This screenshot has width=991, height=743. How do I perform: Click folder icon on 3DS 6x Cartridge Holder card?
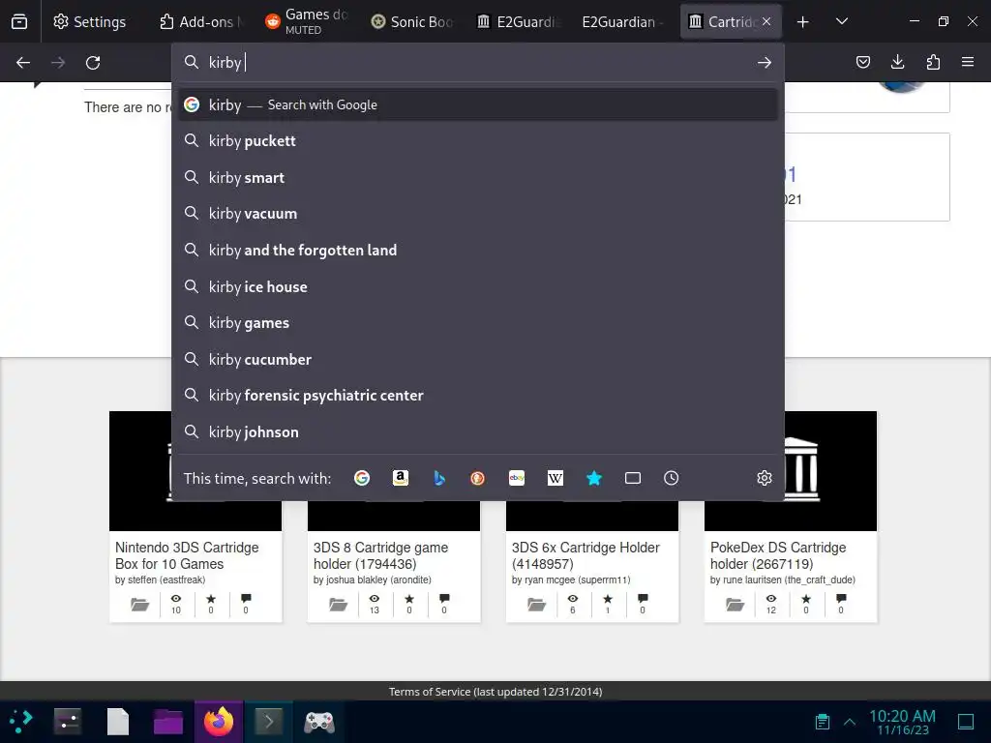[x=536, y=604]
